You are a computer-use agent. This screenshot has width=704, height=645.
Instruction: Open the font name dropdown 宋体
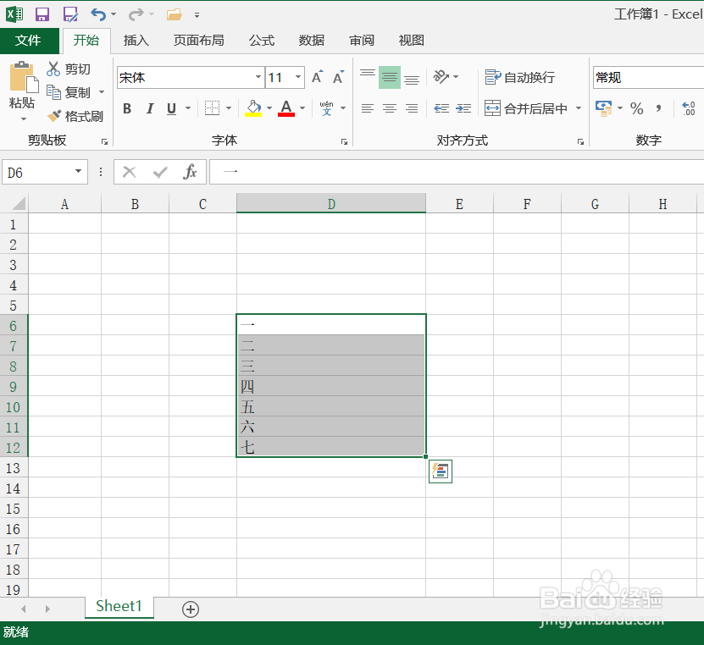tap(258, 77)
